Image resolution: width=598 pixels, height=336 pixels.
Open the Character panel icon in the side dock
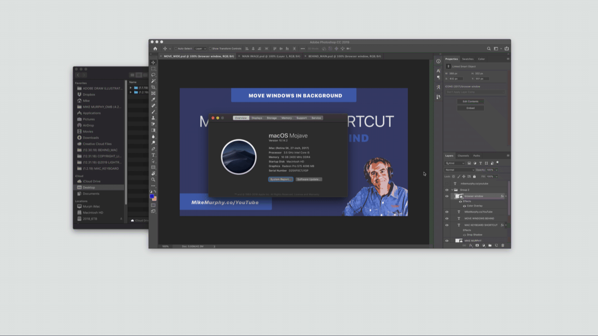[438, 70]
